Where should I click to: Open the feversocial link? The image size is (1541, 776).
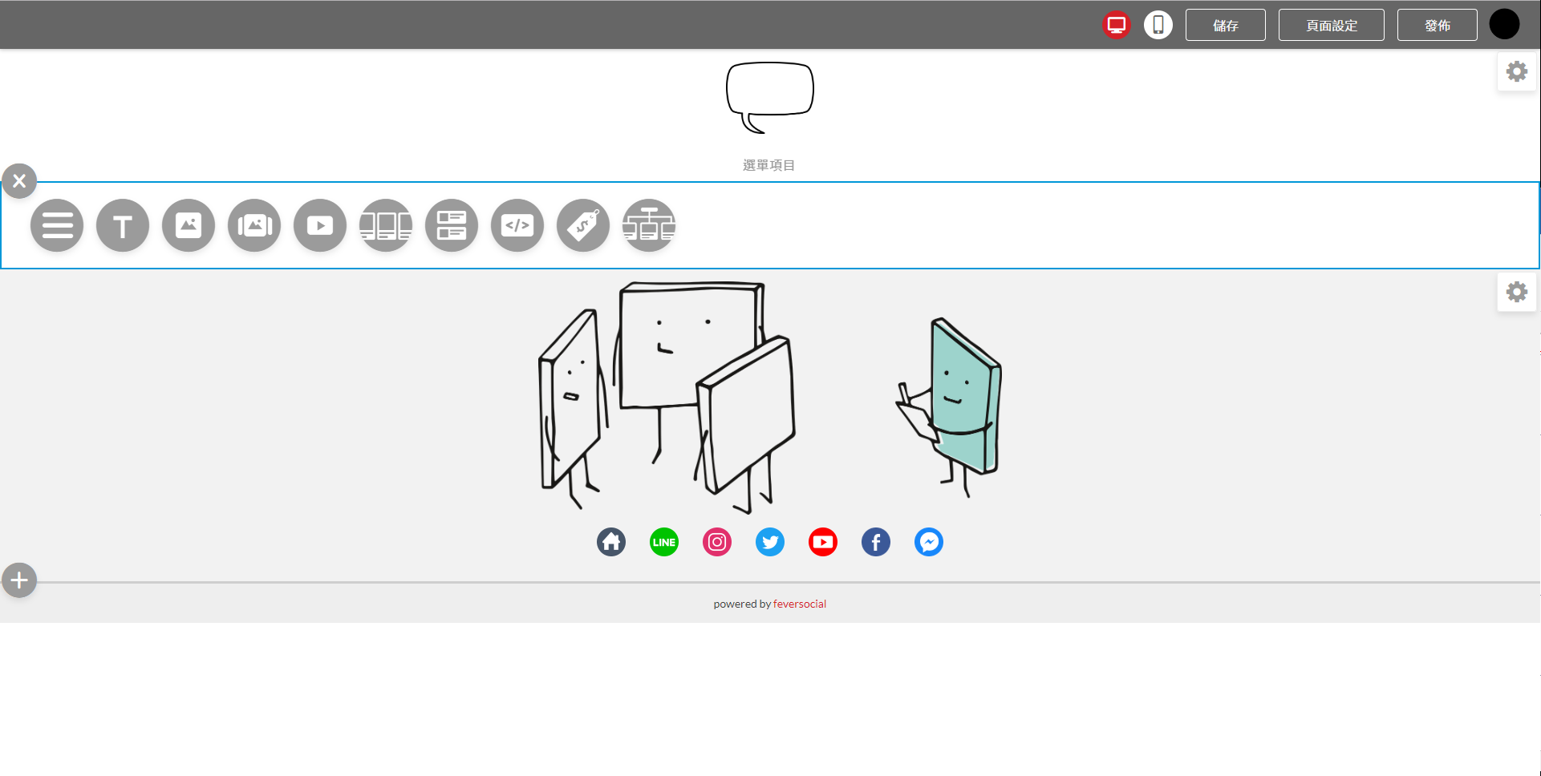pyautogui.click(x=799, y=604)
